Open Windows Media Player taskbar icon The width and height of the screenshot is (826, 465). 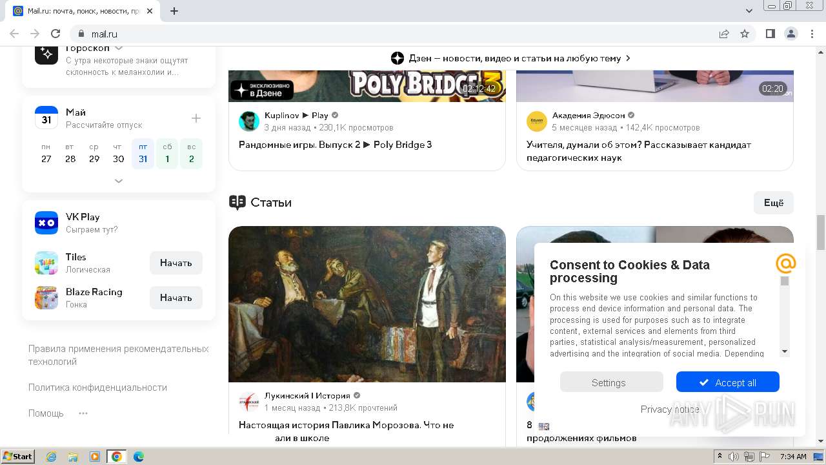(94, 457)
